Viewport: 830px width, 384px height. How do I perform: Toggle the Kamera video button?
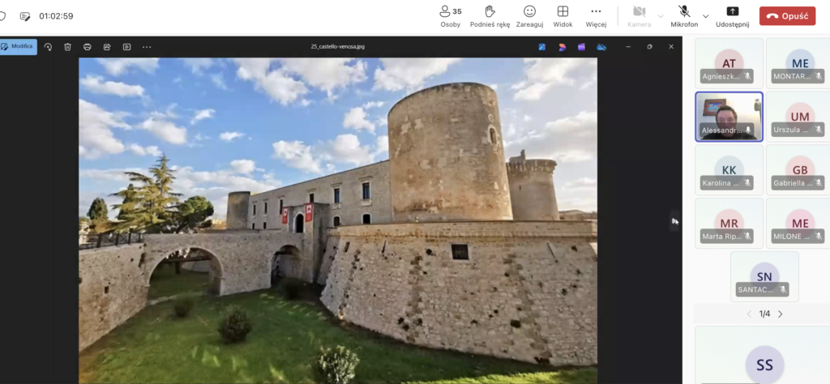click(x=639, y=15)
